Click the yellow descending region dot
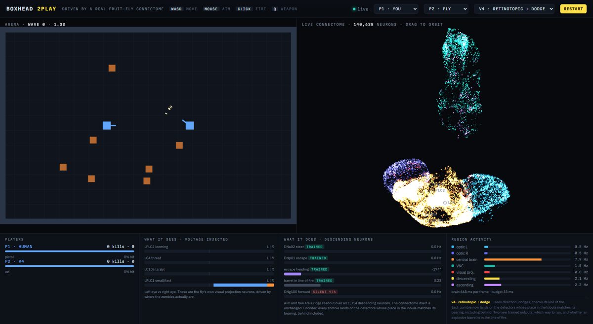593x324 pixels. [453, 279]
